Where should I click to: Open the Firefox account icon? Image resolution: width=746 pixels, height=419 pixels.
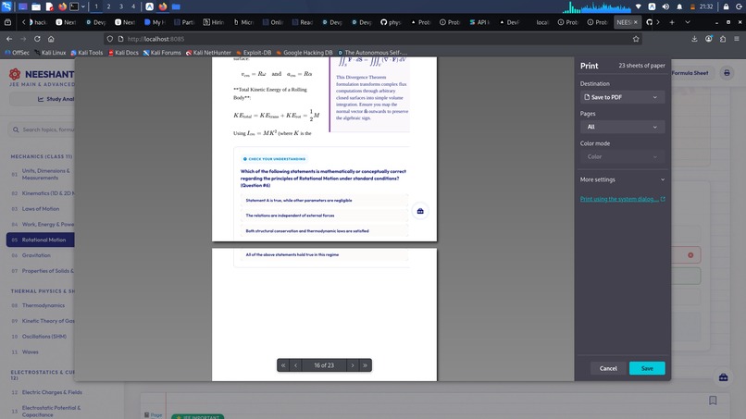pos(708,39)
